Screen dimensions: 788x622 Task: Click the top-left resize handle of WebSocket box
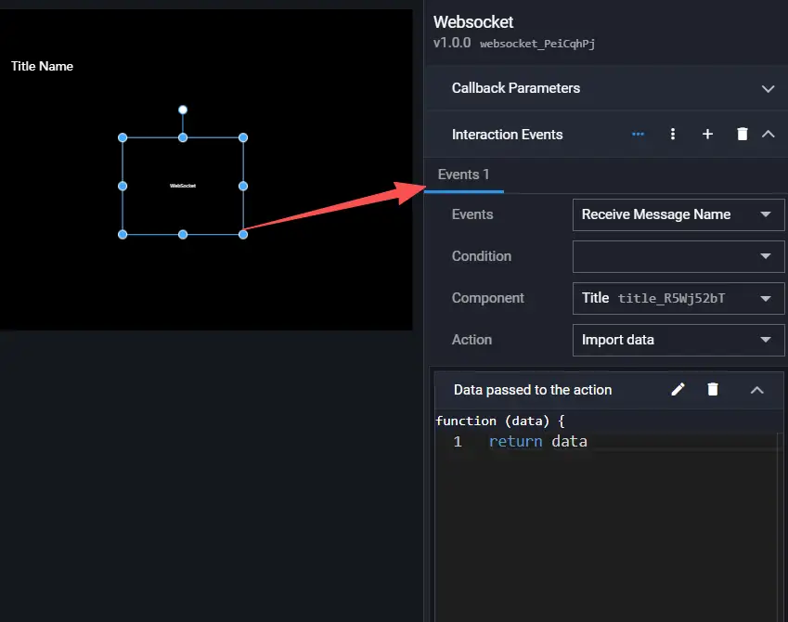pos(123,137)
